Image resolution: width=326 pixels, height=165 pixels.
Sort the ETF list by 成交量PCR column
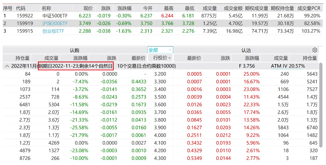(309, 8)
